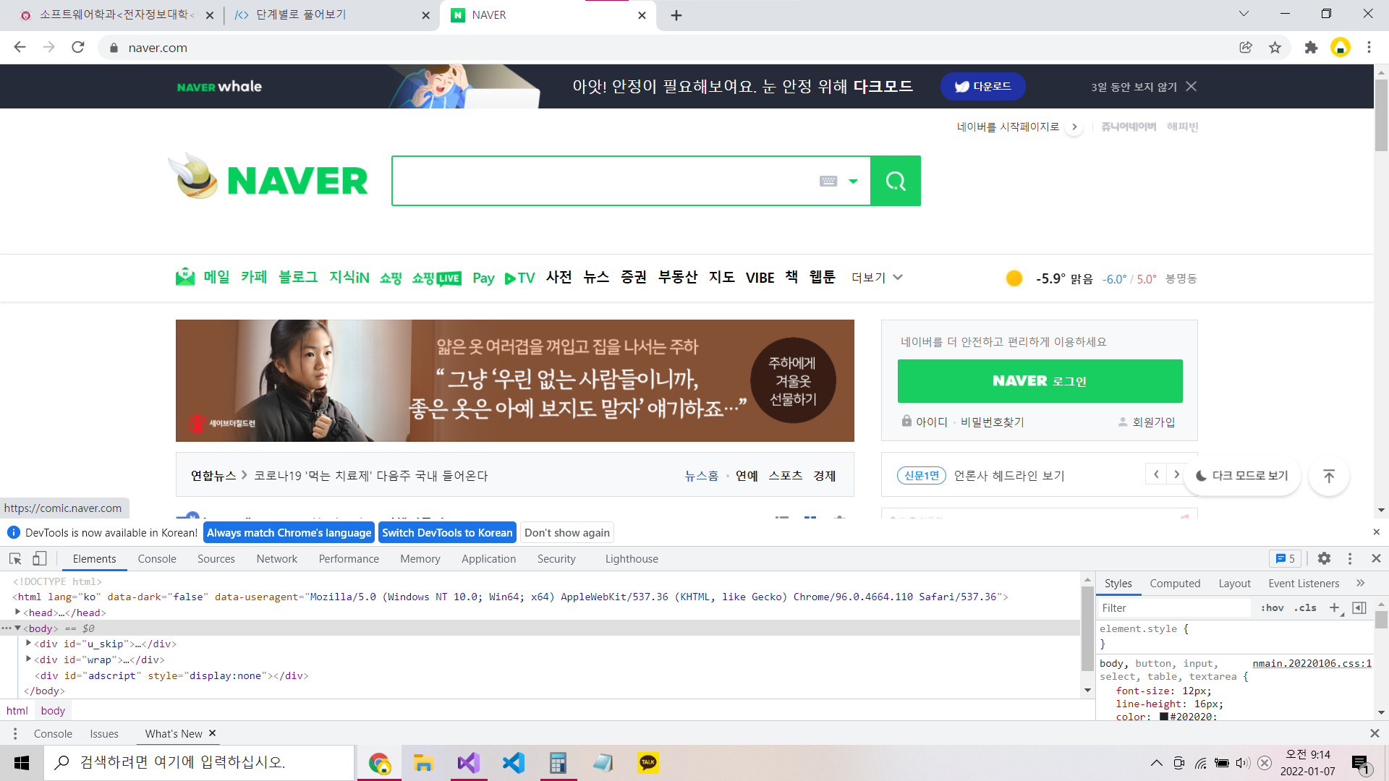Open the search autocomplete dropdown arrow
This screenshot has width=1389, height=781.
(854, 181)
